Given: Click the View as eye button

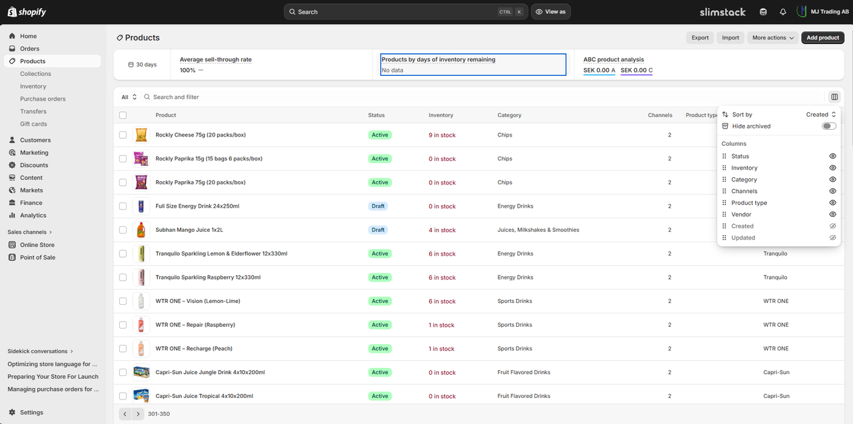Looking at the screenshot, I should pos(550,12).
